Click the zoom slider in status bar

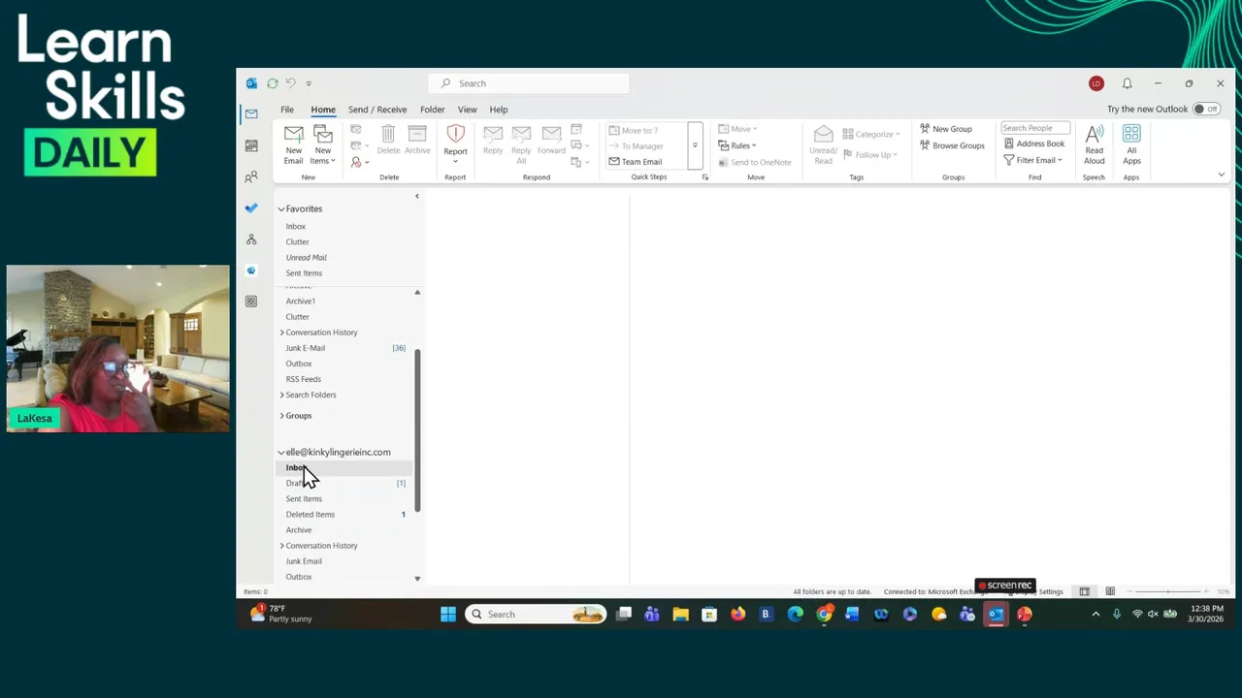[1169, 591]
